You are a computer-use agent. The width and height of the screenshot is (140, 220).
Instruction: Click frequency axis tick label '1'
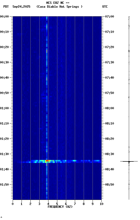(x=22, y=204)
